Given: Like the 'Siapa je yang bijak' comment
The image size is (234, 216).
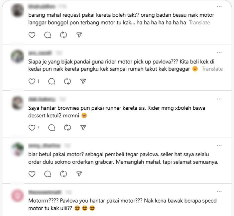Looking at the screenshot, I should coord(32,81).
